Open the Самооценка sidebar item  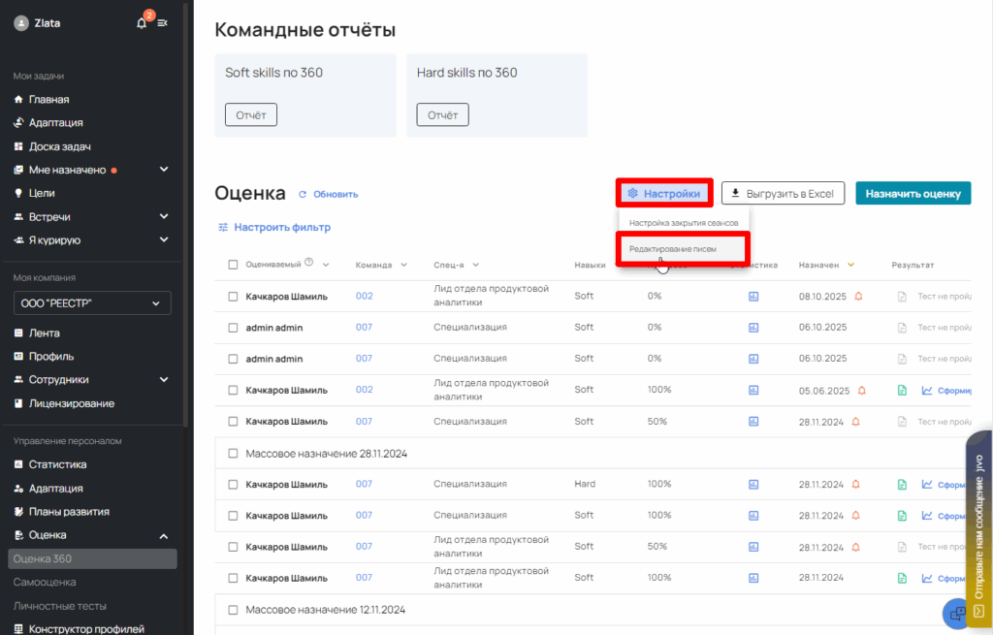point(45,582)
